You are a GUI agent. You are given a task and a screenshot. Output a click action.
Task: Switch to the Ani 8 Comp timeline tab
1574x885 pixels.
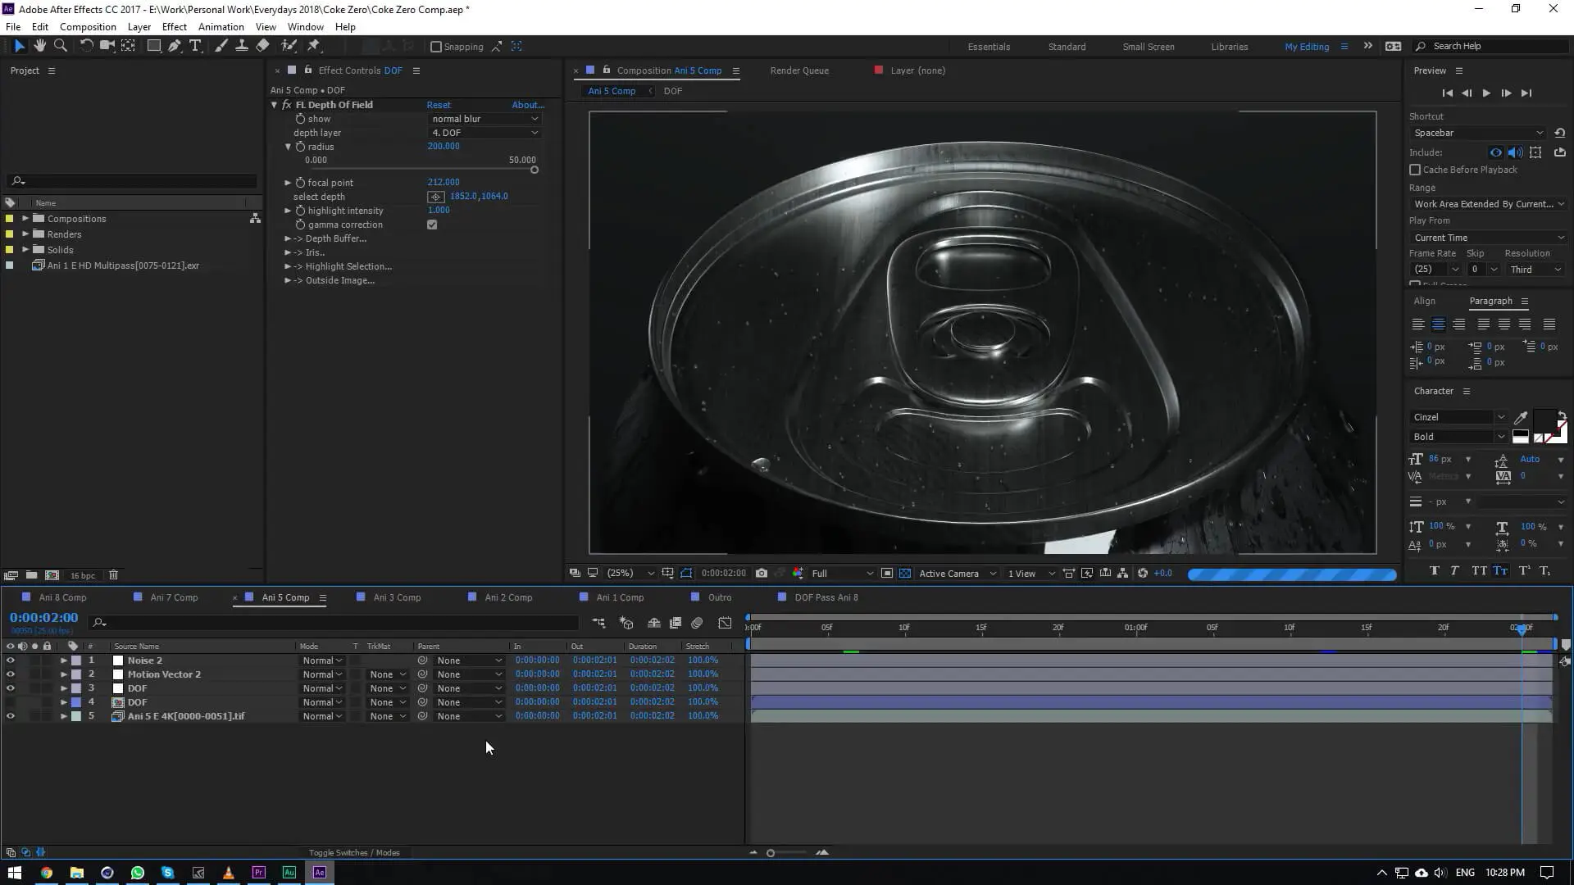[62, 598]
